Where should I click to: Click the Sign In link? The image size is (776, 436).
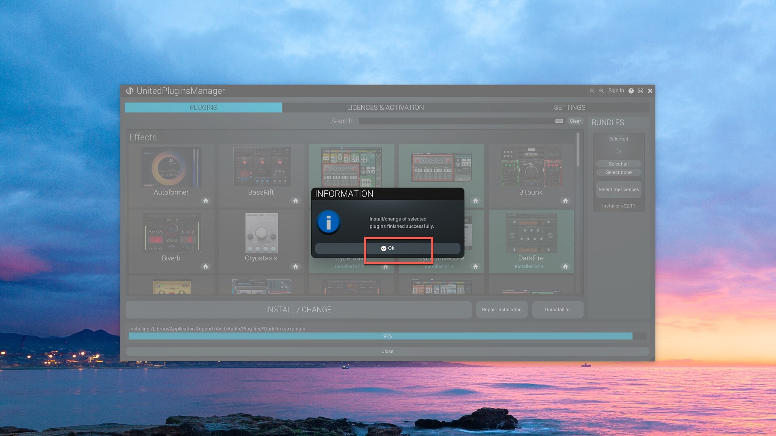(616, 91)
